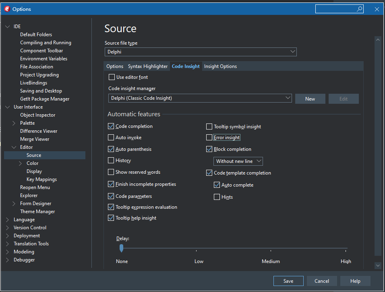This screenshot has width=385, height=292.
Task: Check the Error insight option
Action: tap(209, 138)
